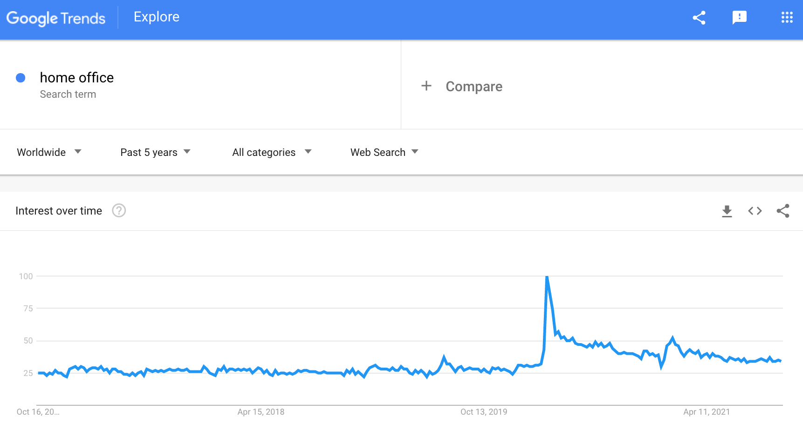Viewport: 803px width, 437px height.
Task: Open the Google apps grid
Action: click(x=787, y=18)
